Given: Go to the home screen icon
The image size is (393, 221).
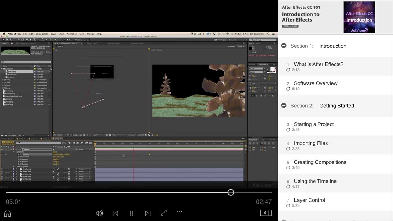Looking at the screenshot, I should tap(8, 213).
